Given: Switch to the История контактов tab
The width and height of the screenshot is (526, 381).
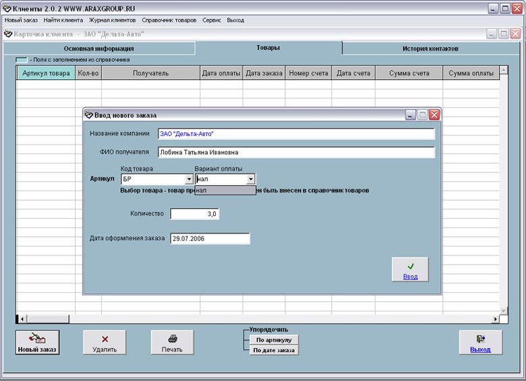Looking at the screenshot, I should tap(430, 48).
